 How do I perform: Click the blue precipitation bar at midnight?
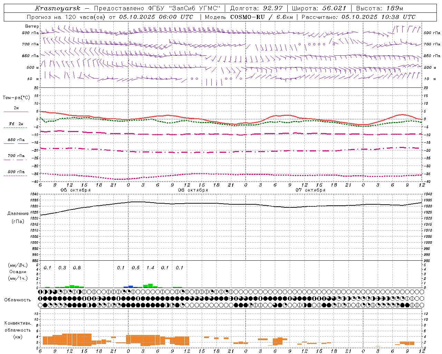click(x=131, y=287)
